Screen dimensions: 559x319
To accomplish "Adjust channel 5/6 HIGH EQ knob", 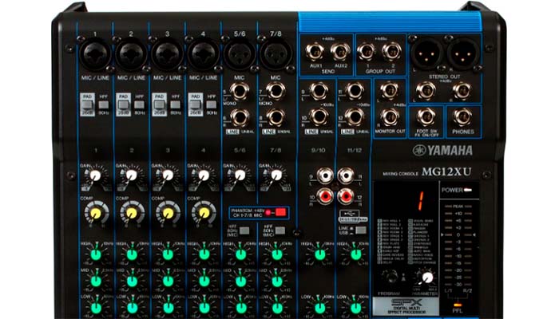I will (240, 254).
